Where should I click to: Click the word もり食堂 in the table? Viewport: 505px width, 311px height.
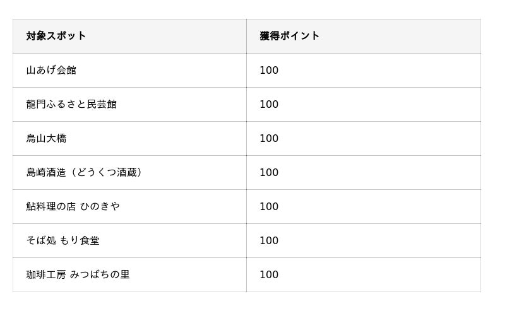80,240
